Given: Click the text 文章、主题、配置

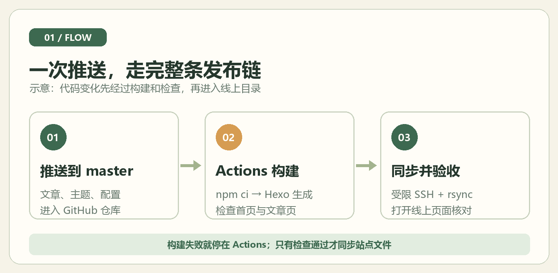Looking at the screenshot, I should pos(80,194).
